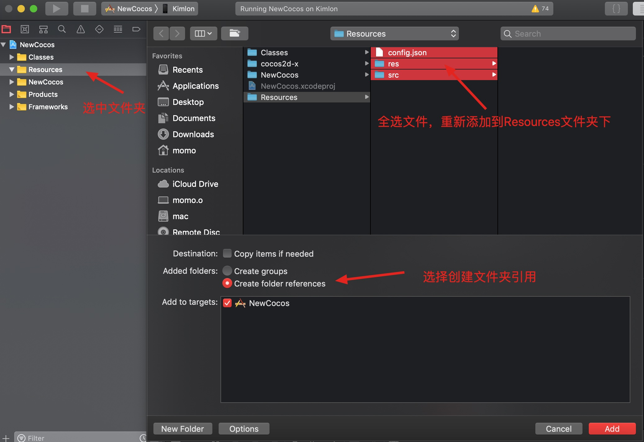Open the column view mode dropdown
Viewport: 644px width, 442px height.
[x=203, y=33]
